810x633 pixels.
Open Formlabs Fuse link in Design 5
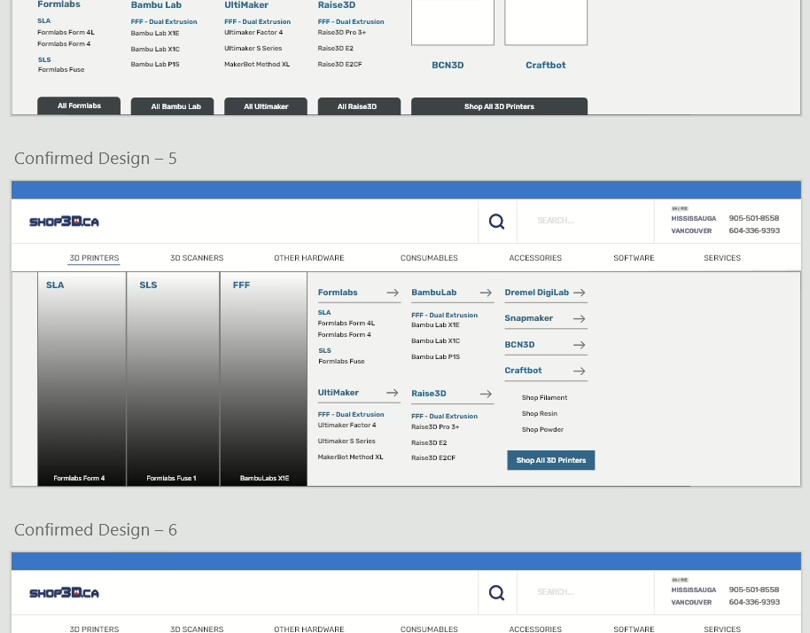tap(341, 361)
